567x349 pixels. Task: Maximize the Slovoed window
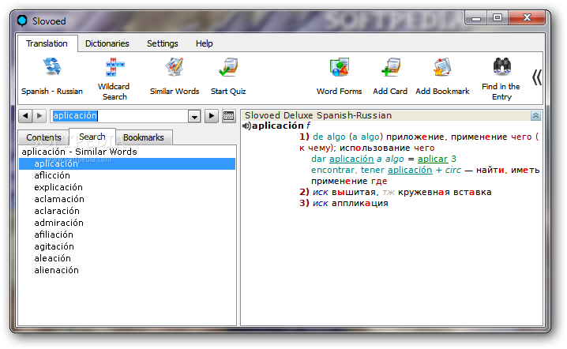click(498, 18)
